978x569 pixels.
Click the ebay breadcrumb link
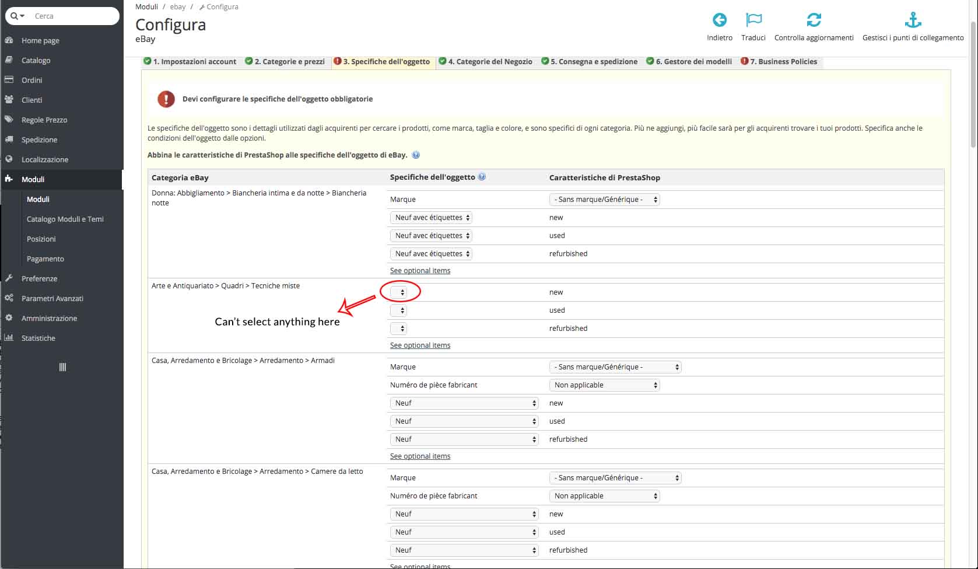178,7
